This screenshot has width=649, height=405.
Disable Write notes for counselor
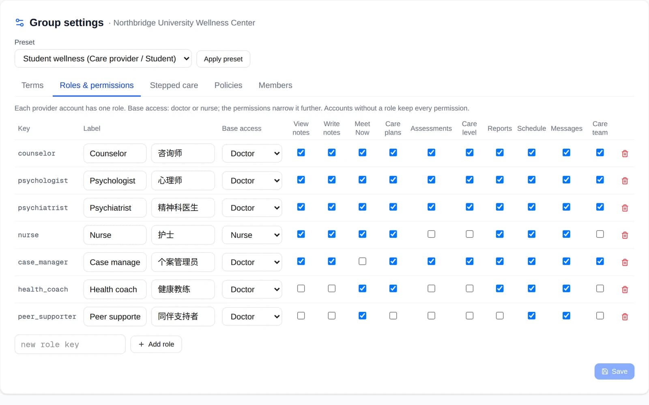331,153
